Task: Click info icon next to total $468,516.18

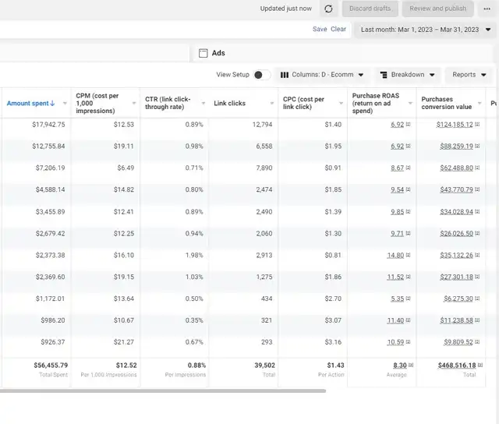Action: coord(480,366)
